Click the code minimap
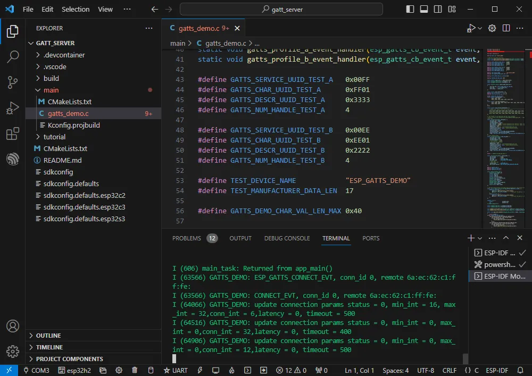 pyautogui.click(x=505, y=138)
